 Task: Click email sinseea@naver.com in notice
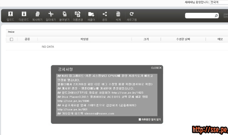tap(99, 114)
